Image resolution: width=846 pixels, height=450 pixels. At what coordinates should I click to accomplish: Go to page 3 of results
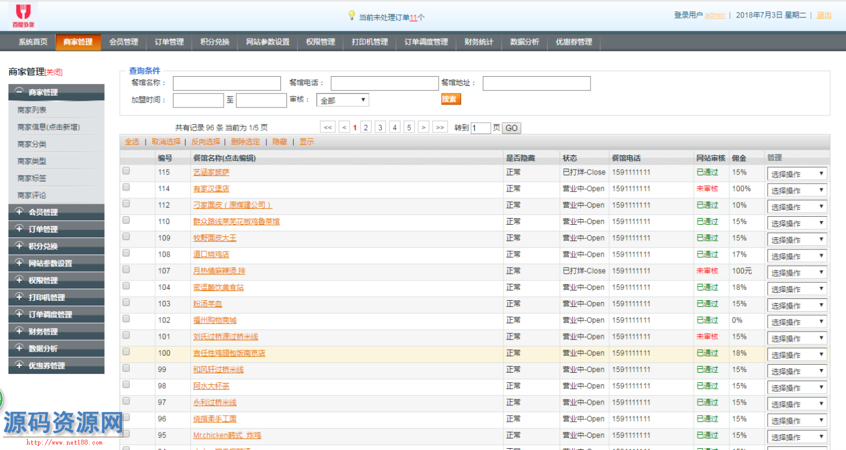click(380, 127)
